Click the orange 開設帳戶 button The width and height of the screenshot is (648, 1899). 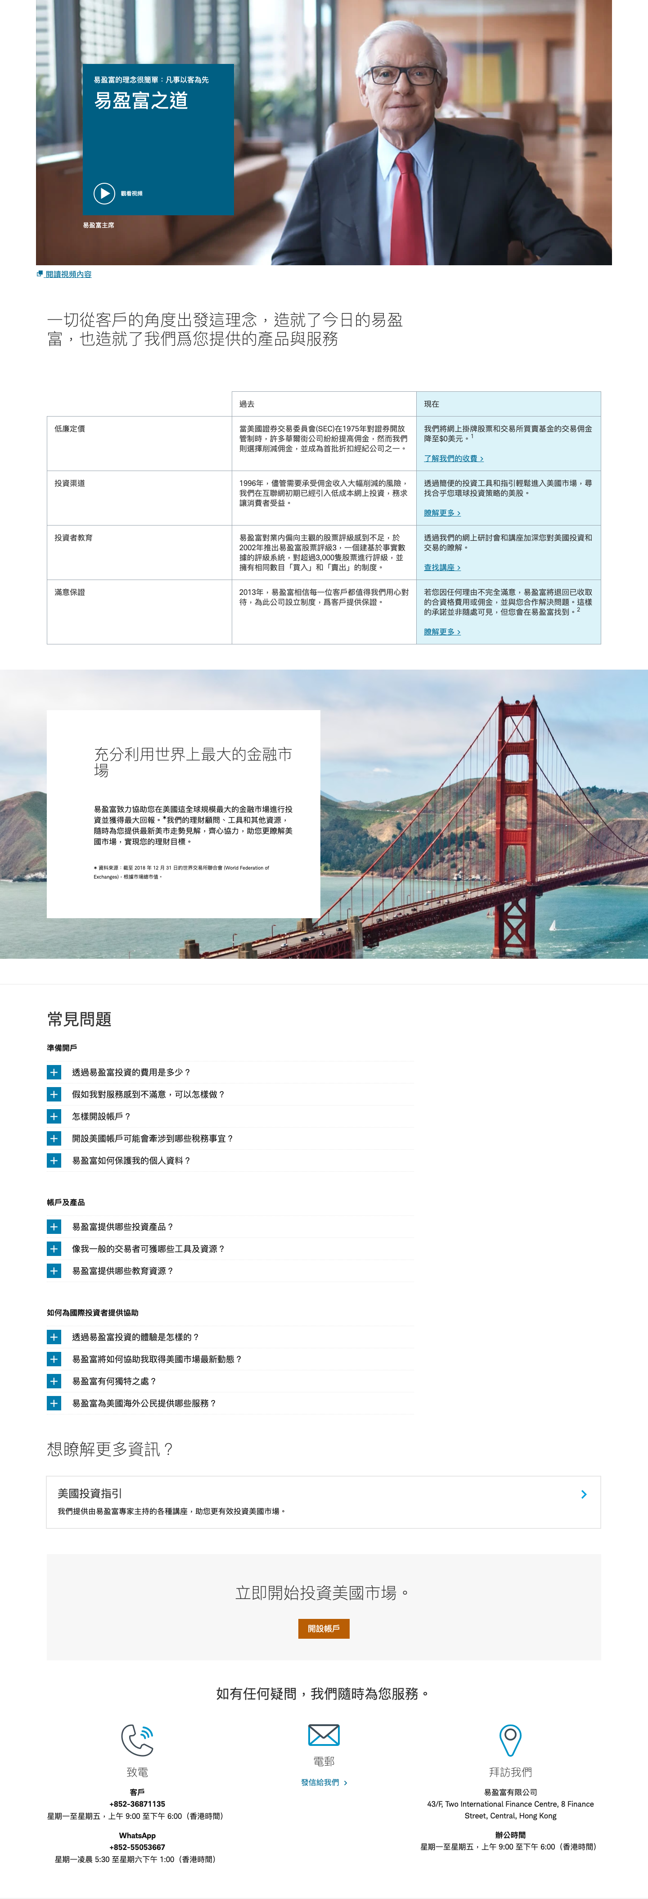pos(324,1628)
